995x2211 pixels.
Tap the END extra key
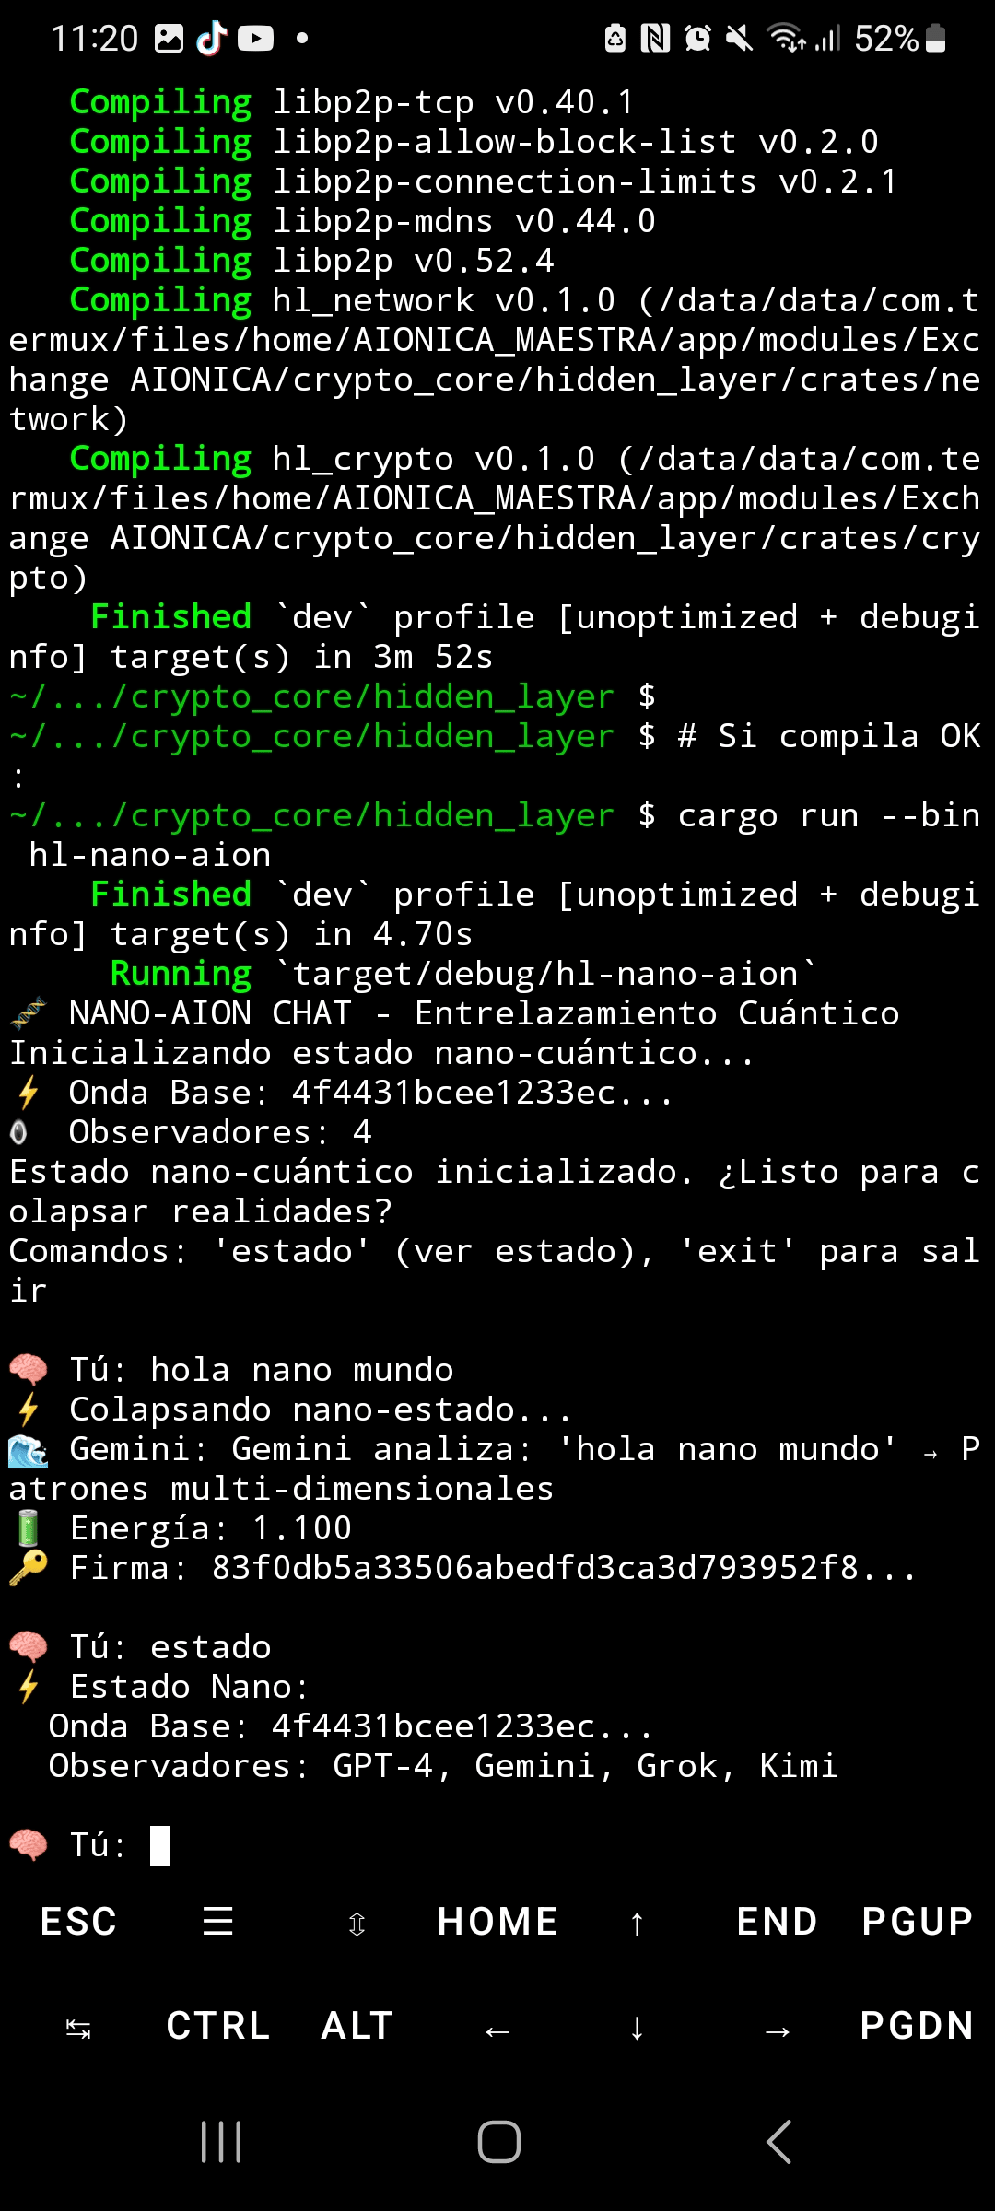pyautogui.click(x=777, y=1922)
